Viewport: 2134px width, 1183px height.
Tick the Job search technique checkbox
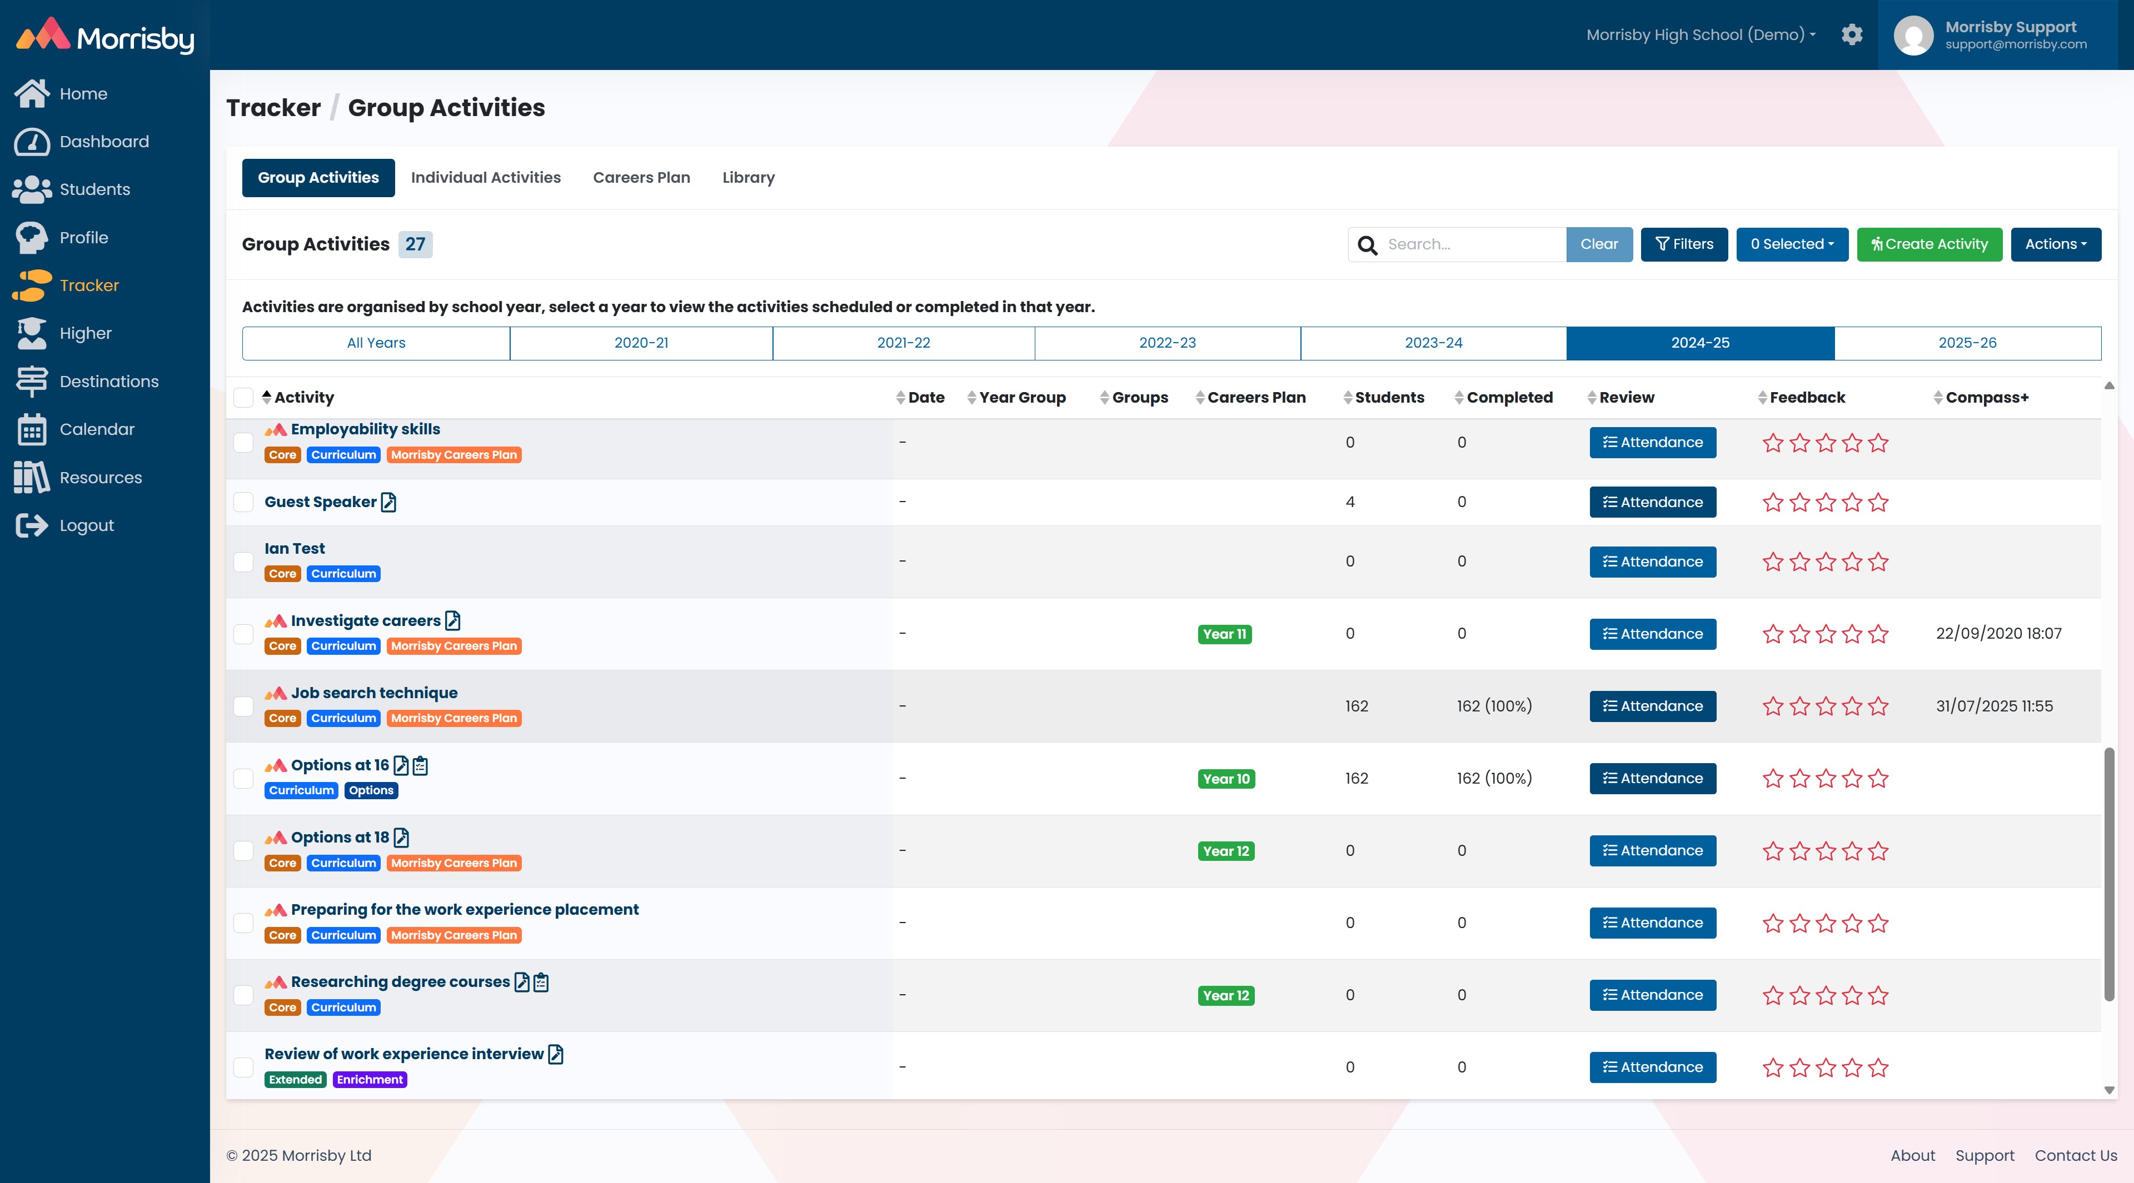click(243, 706)
